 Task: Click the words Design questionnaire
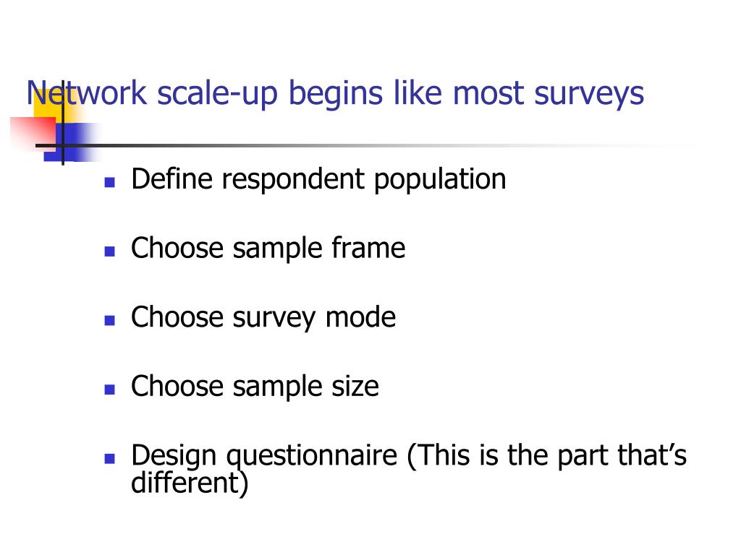coord(264,457)
